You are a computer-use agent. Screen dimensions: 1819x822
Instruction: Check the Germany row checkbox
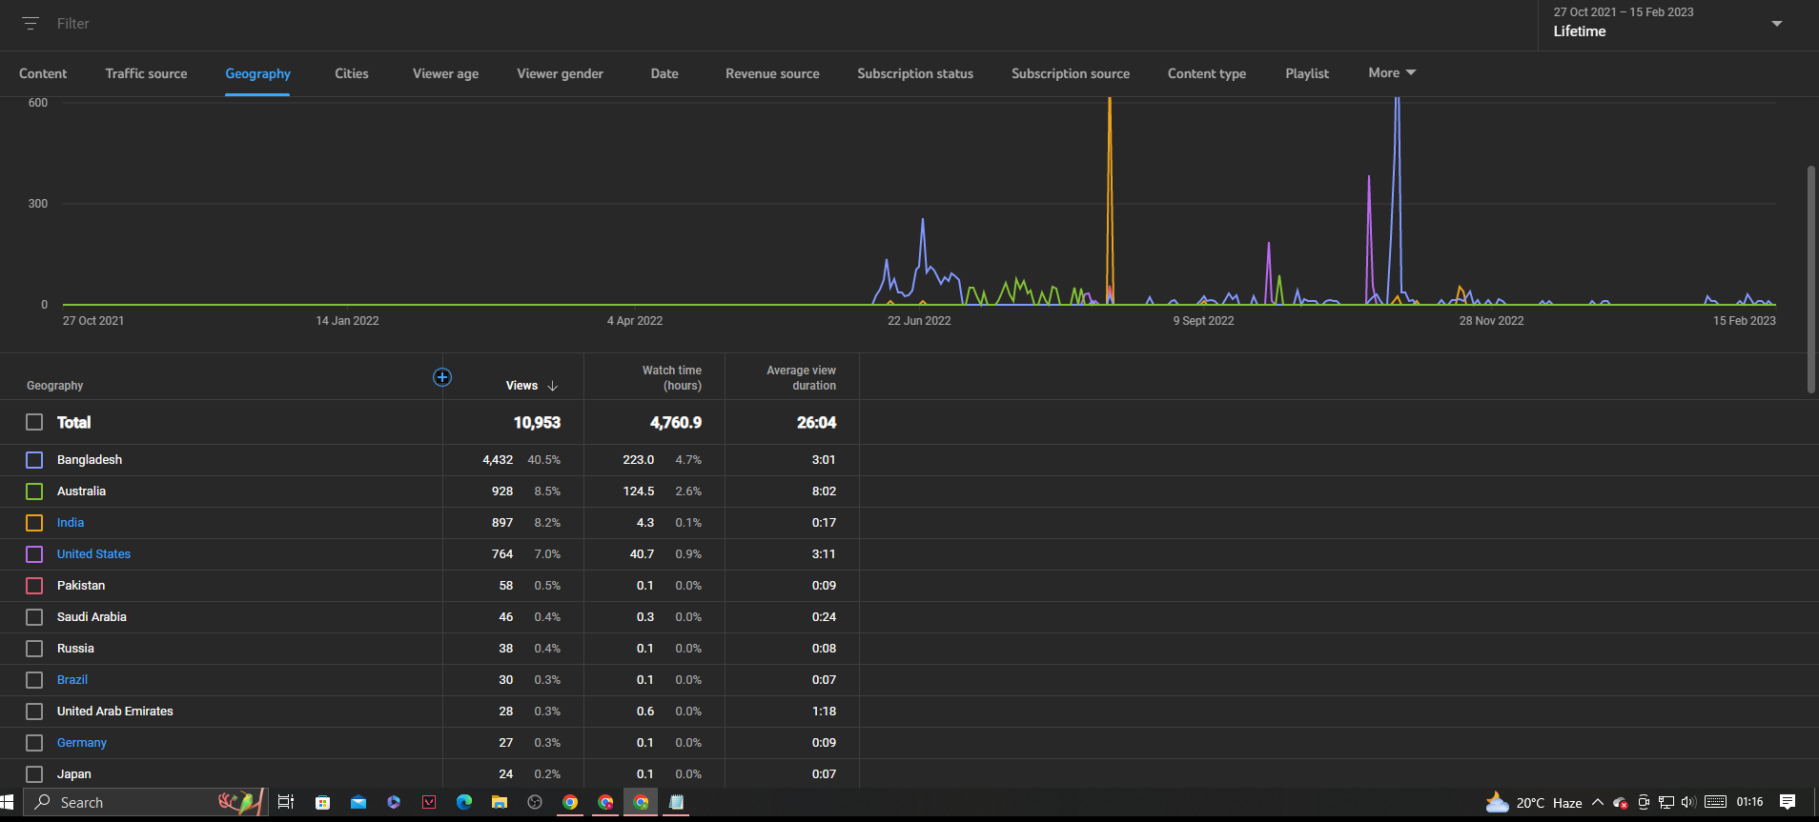(34, 743)
